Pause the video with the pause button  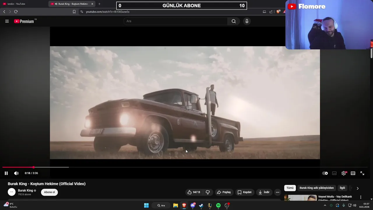click(x=6, y=173)
